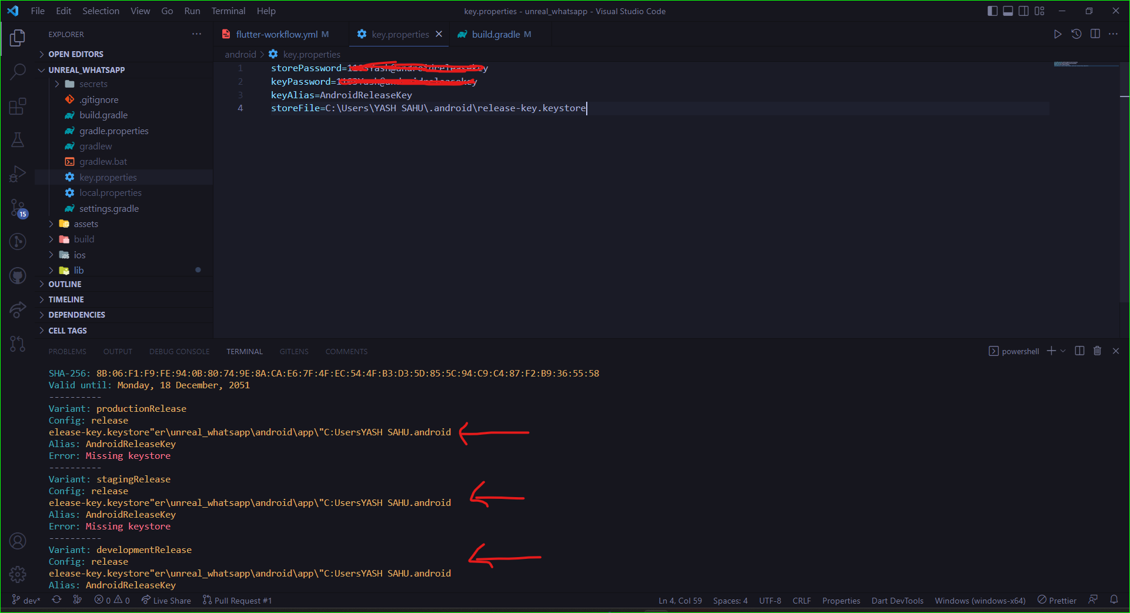Click Pull Request #1 in status bar

tap(237, 600)
